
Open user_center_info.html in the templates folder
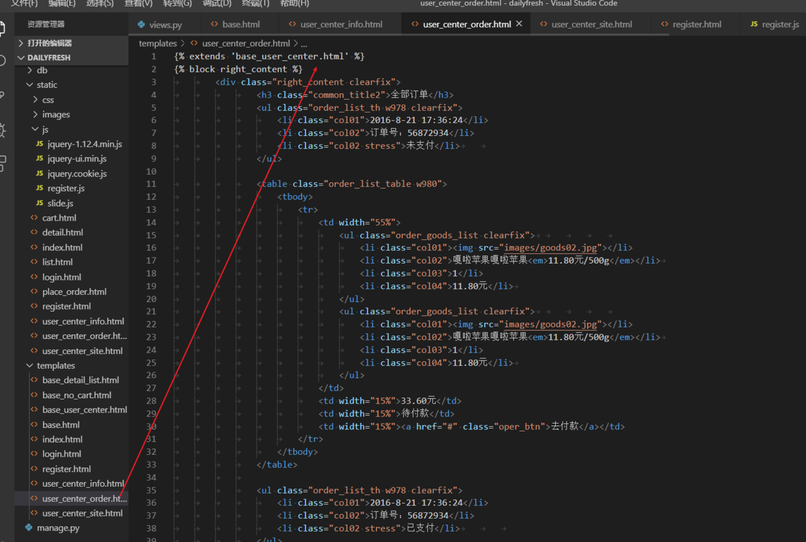click(x=83, y=483)
